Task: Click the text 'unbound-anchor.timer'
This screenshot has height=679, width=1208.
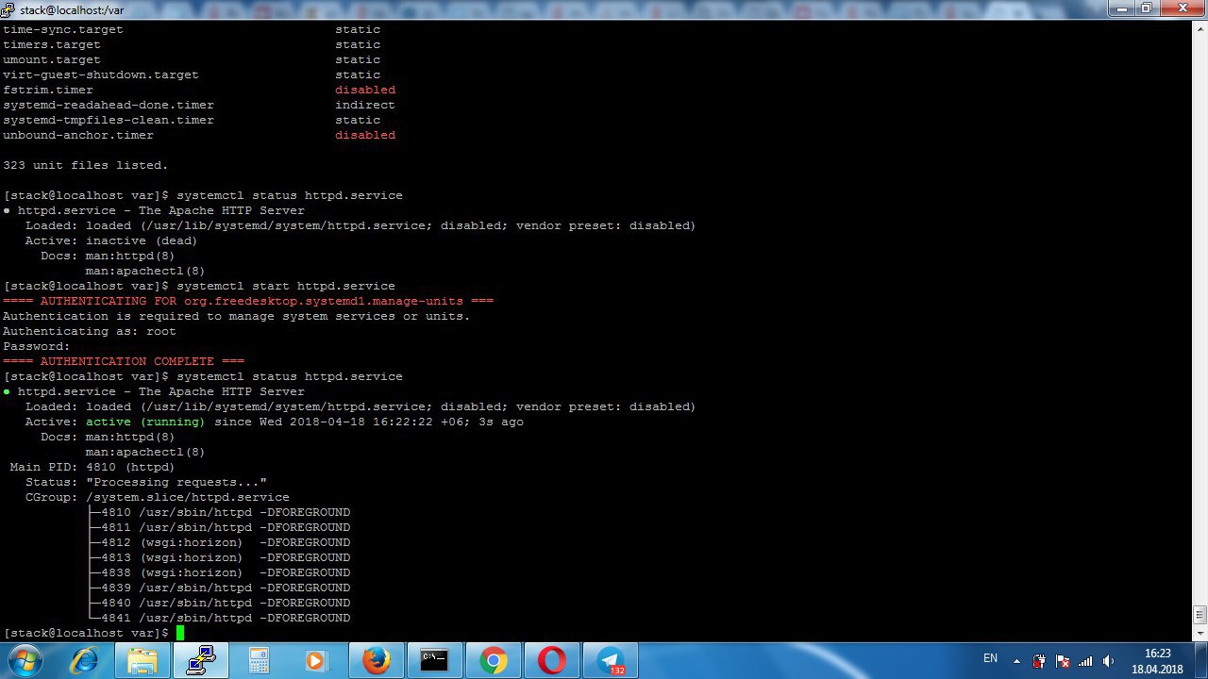Action: tap(78, 135)
